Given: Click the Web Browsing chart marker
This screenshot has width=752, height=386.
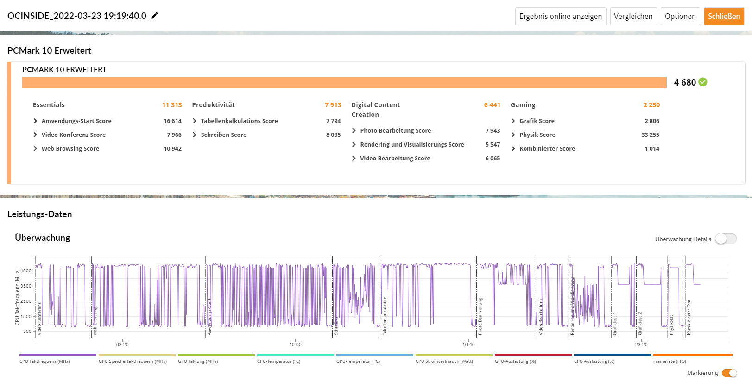Looking at the screenshot, I should pos(95,320).
